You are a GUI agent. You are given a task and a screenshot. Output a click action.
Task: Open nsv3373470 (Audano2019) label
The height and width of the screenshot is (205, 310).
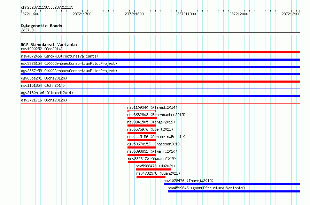pos(152,159)
